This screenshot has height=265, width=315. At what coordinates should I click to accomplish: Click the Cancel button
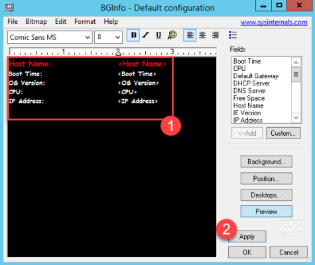(x=288, y=252)
